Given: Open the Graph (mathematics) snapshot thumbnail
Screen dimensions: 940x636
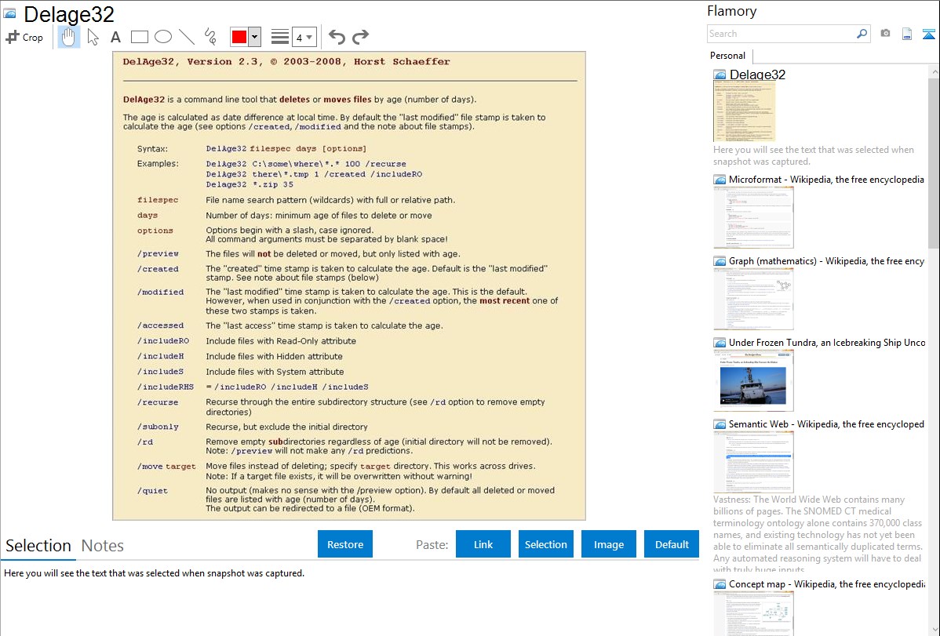Looking at the screenshot, I should [753, 299].
